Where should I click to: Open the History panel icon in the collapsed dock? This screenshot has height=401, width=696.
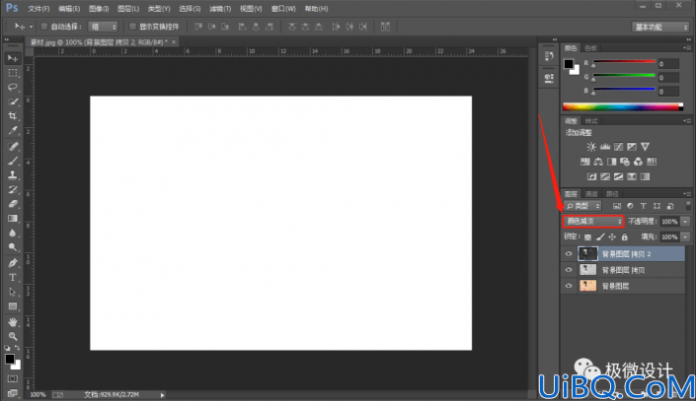point(549,56)
